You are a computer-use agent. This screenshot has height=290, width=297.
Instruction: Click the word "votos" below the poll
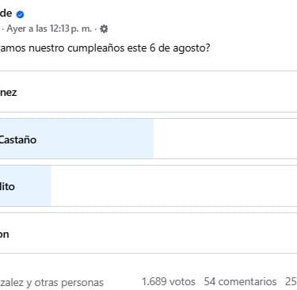pos(182,281)
